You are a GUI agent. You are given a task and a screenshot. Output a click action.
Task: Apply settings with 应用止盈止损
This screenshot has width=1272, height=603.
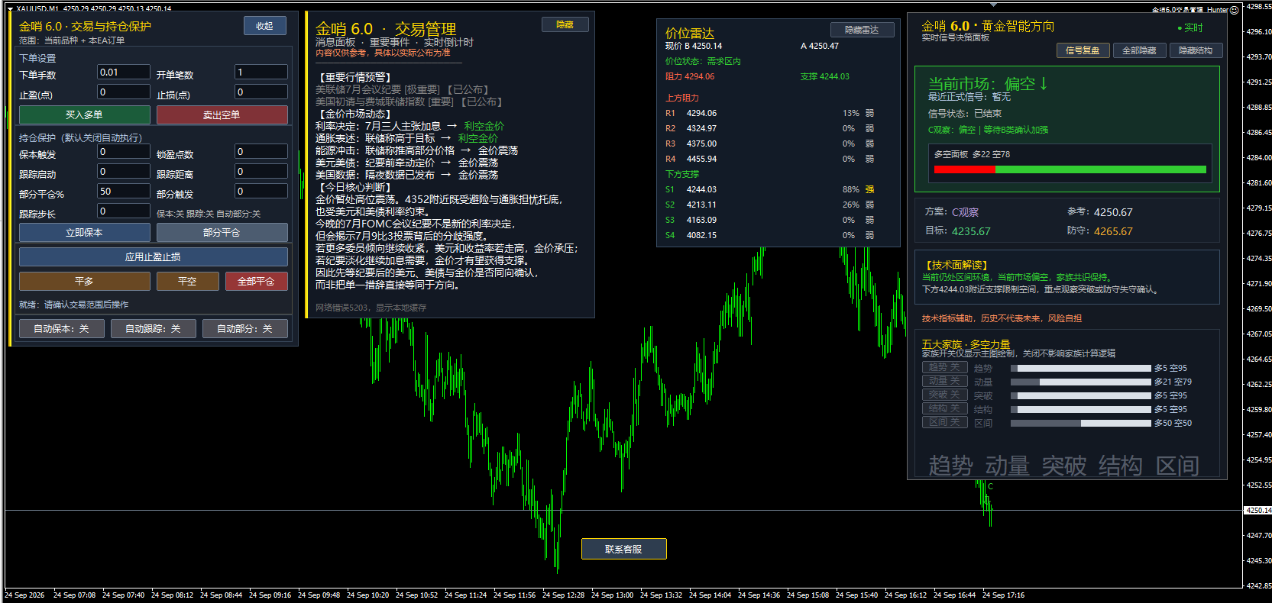pos(153,256)
